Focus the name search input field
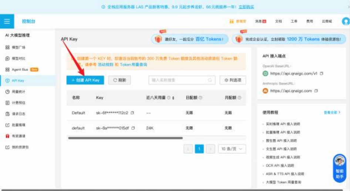 pyautogui.click(x=182, y=80)
